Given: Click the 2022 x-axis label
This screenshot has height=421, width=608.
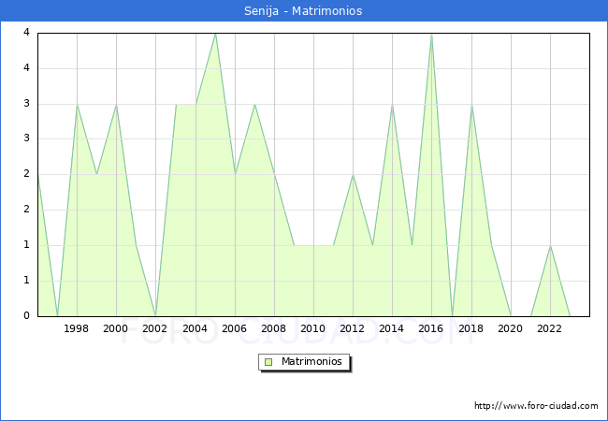Looking at the screenshot, I should coord(549,328).
